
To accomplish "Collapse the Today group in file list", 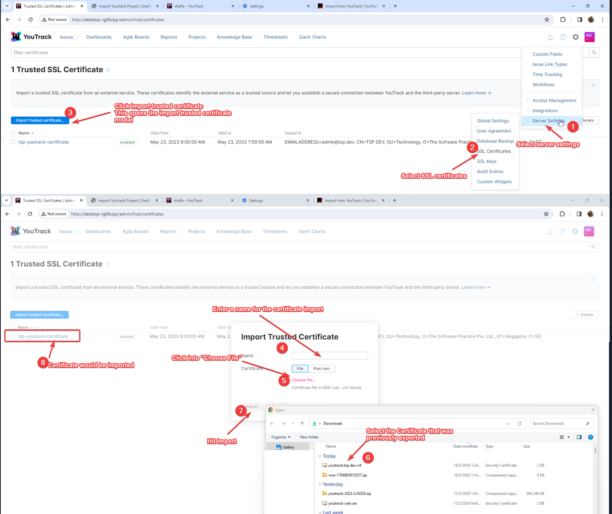I will pyautogui.click(x=320, y=456).
